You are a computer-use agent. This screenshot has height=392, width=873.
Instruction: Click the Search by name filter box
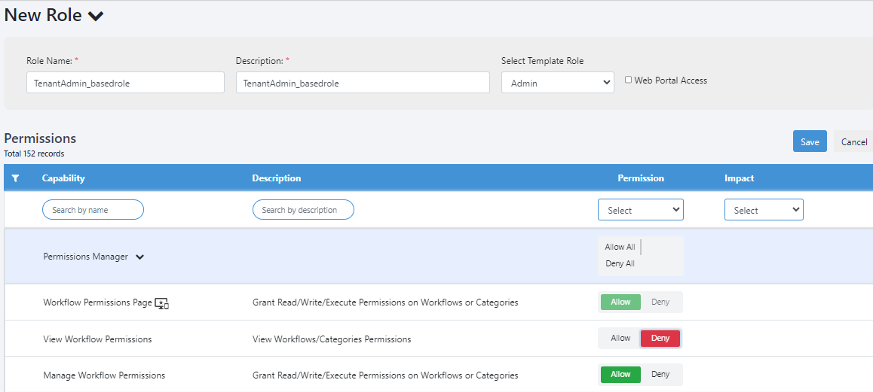pyautogui.click(x=93, y=210)
